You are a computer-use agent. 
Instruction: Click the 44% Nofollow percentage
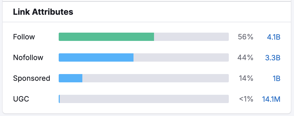point(245,58)
